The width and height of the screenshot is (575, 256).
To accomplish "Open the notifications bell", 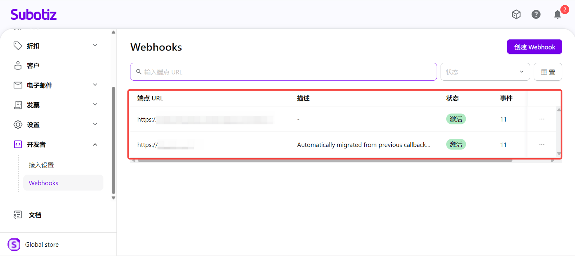I will 557,14.
